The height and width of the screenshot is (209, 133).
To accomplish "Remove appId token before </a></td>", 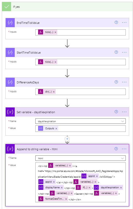I will (54, 182).
